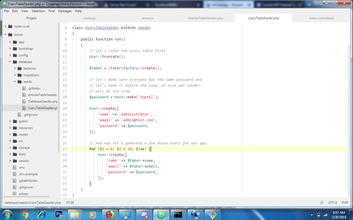Click the .gitattributes file icon
Image resolution: width=353 pixels, height=220 pixels.
pos(15,181)
